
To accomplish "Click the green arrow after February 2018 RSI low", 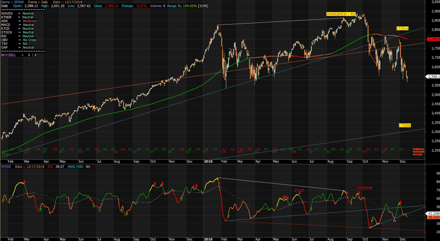I will (x=228, y=216).
